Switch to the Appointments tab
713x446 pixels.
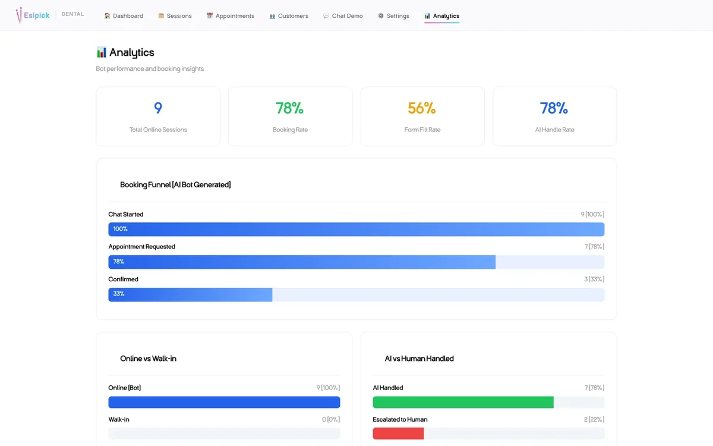231,16
